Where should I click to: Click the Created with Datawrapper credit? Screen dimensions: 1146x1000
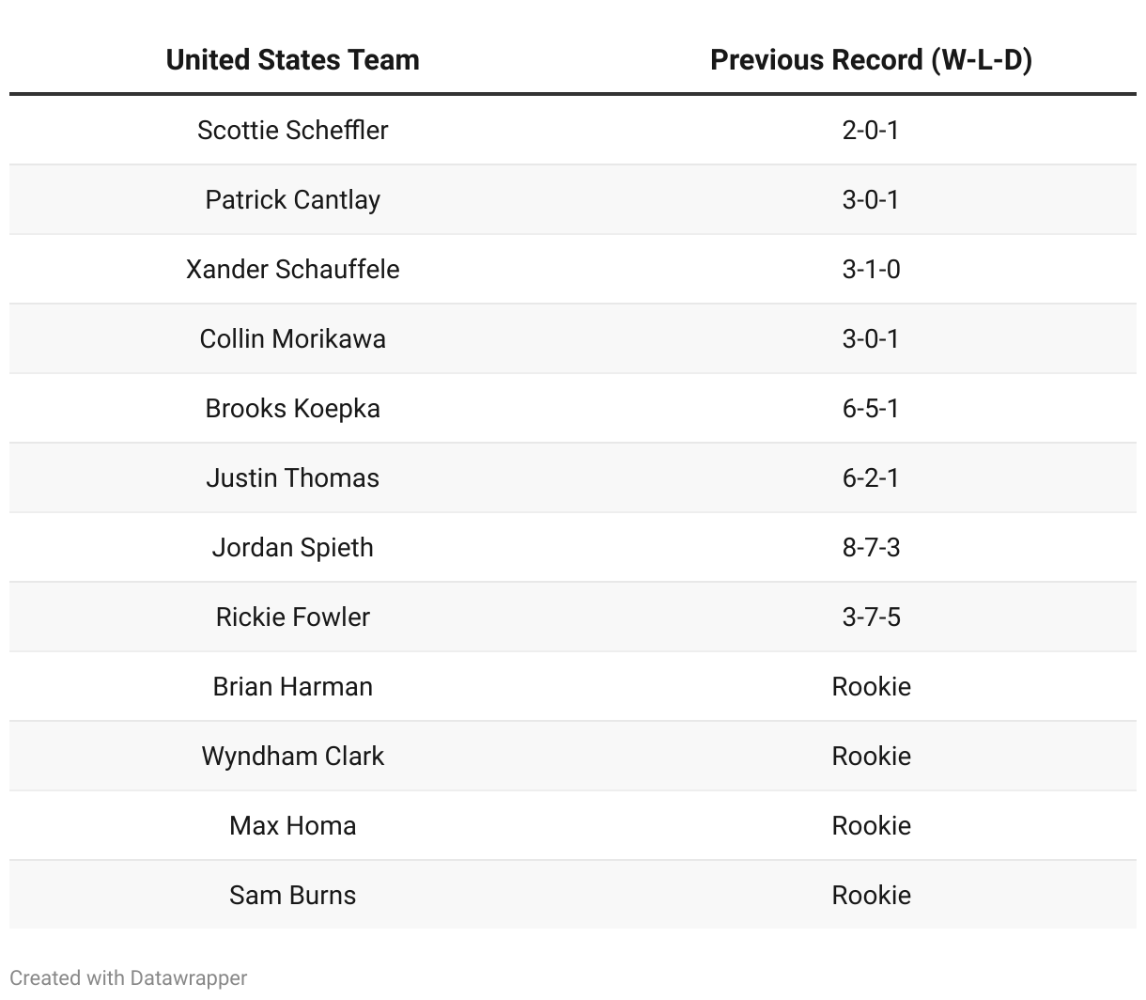(129, 977)
